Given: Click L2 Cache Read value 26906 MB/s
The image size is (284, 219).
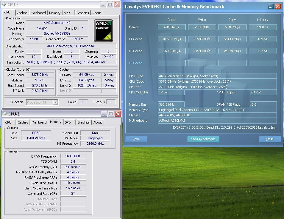Looking at the screenshot, I should pos(171,51).
